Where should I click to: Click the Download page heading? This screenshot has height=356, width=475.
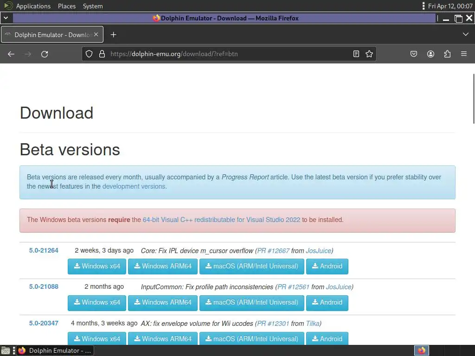click(x=57, y=113)
